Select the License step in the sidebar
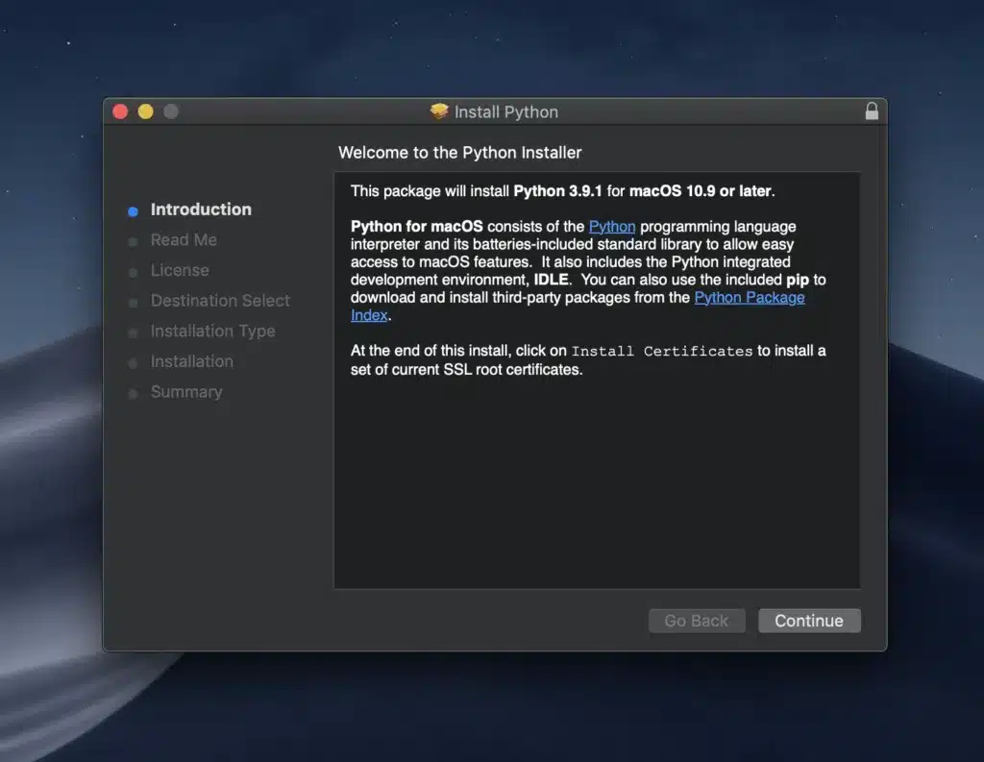The image size is (984, 762). click(180, 271)
